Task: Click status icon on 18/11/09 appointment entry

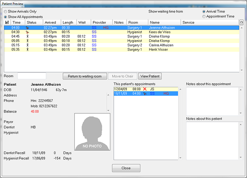Action: (145, 94)
